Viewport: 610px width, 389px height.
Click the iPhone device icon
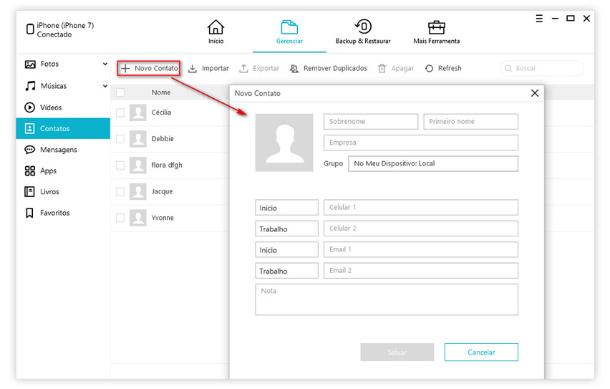[30, 29]
